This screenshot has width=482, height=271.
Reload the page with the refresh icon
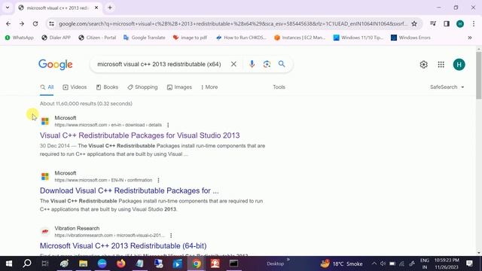tap(35, 23)
